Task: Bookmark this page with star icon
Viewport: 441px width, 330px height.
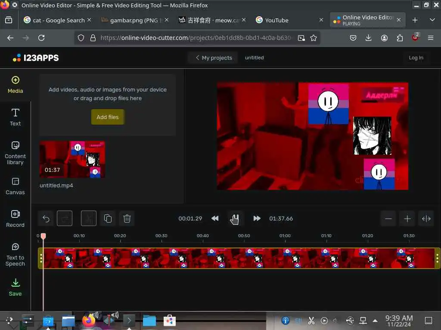Action: (314, 38)
